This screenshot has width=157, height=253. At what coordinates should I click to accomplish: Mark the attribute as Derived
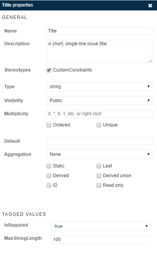point(49,176)
